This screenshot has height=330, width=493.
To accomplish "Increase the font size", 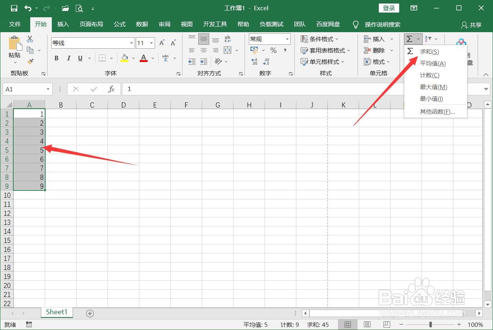I will 162,43.
